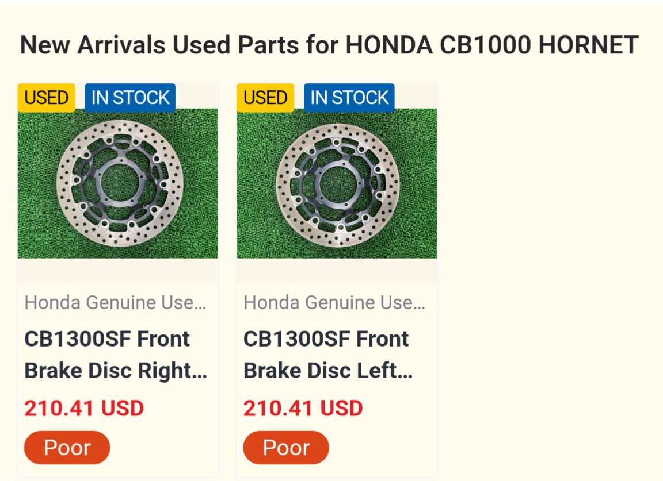This screenshot has width=663, height=481.
Task: Click the USED badge on Right disc
Action: point(47,98)
